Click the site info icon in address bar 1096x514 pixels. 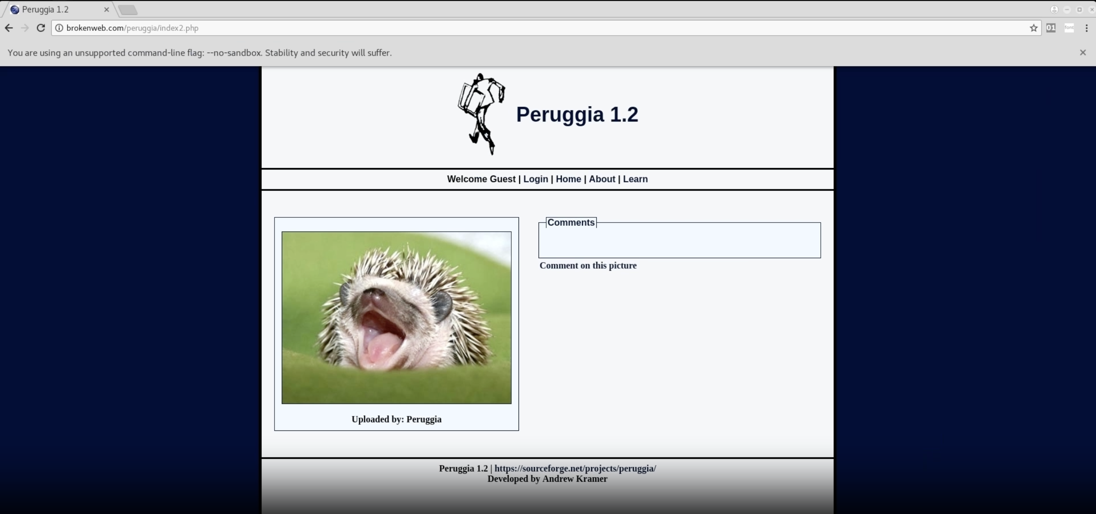(59, 28)
